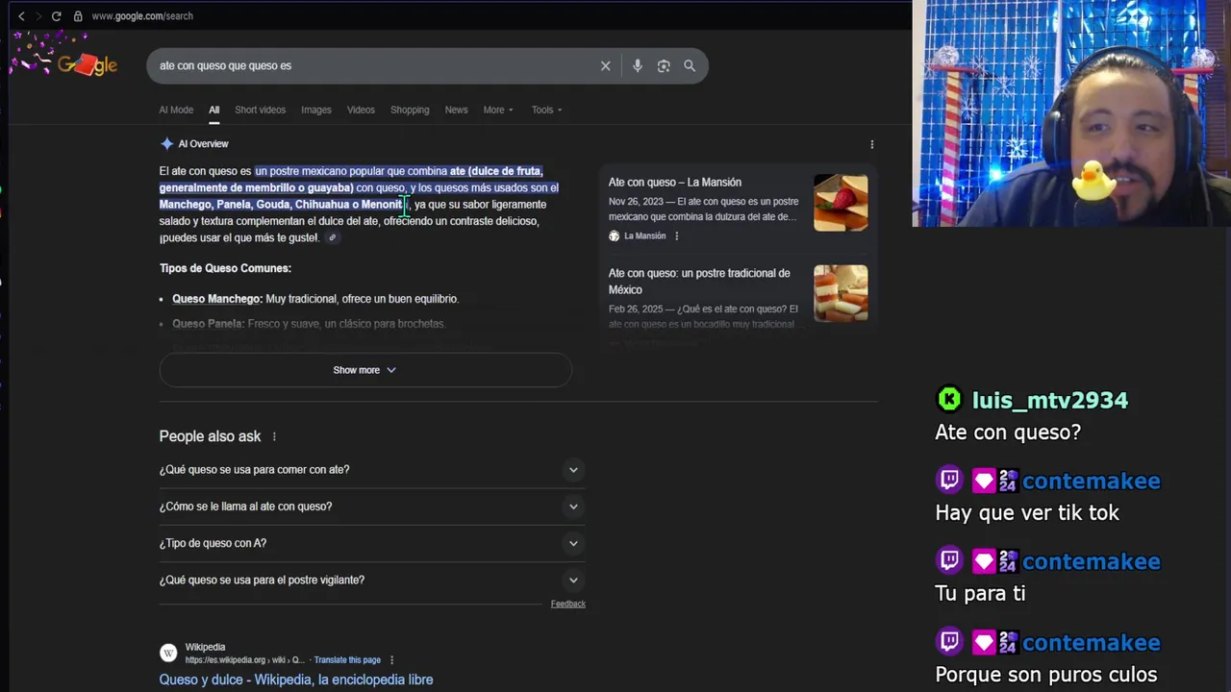Select the All results tab
1231x692 pixels.
pyautogui.click(x=214, y=110)
